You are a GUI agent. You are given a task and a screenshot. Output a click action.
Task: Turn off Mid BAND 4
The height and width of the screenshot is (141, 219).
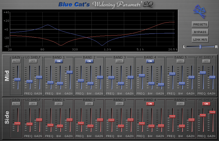pos(150,61)
